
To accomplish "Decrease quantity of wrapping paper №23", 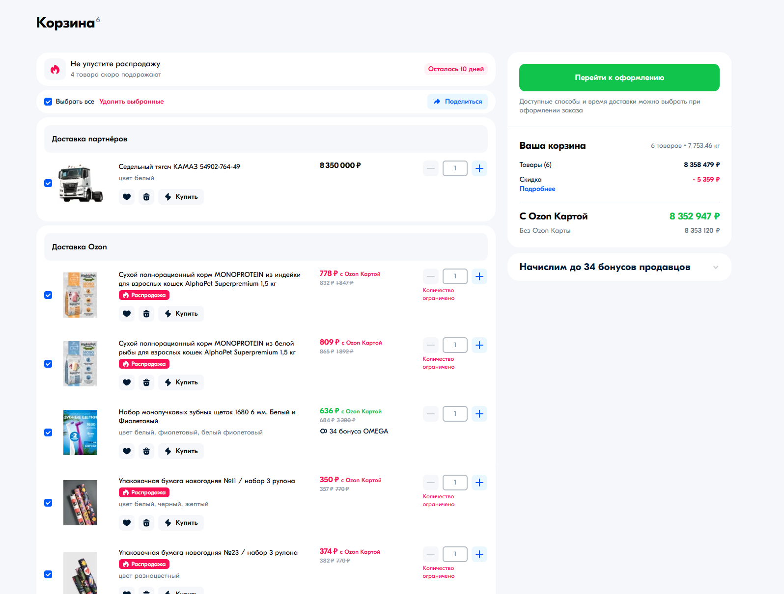I will click(x=431, y=554).
